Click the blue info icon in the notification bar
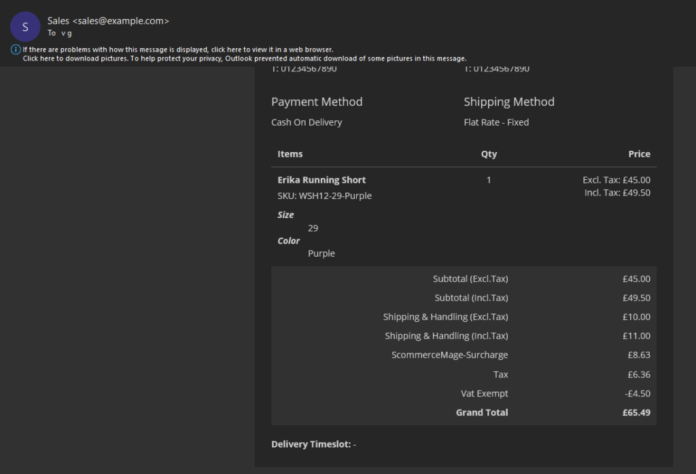Image resolution: width=696 pixels, height=474 pixels. click(16, 50)
